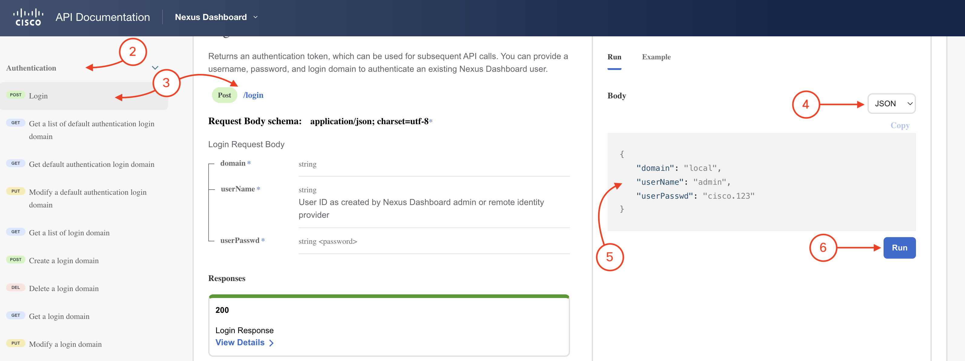
Task: Click the "admin" userName value
Action: coord(710,182)
